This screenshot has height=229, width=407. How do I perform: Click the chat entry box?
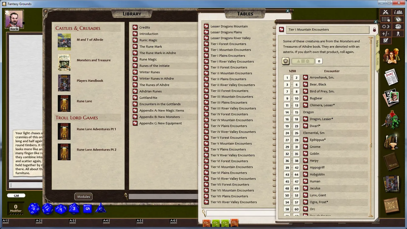click(25, 185)
